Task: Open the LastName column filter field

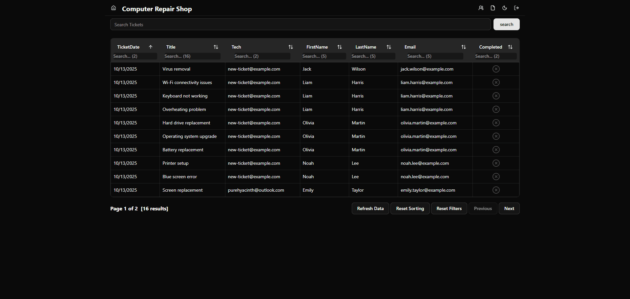Action: [373, 56]
